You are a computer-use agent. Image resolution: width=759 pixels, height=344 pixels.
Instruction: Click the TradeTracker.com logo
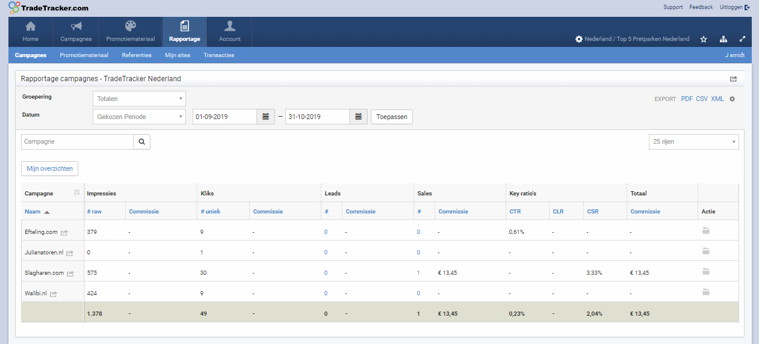pos(49,8)
